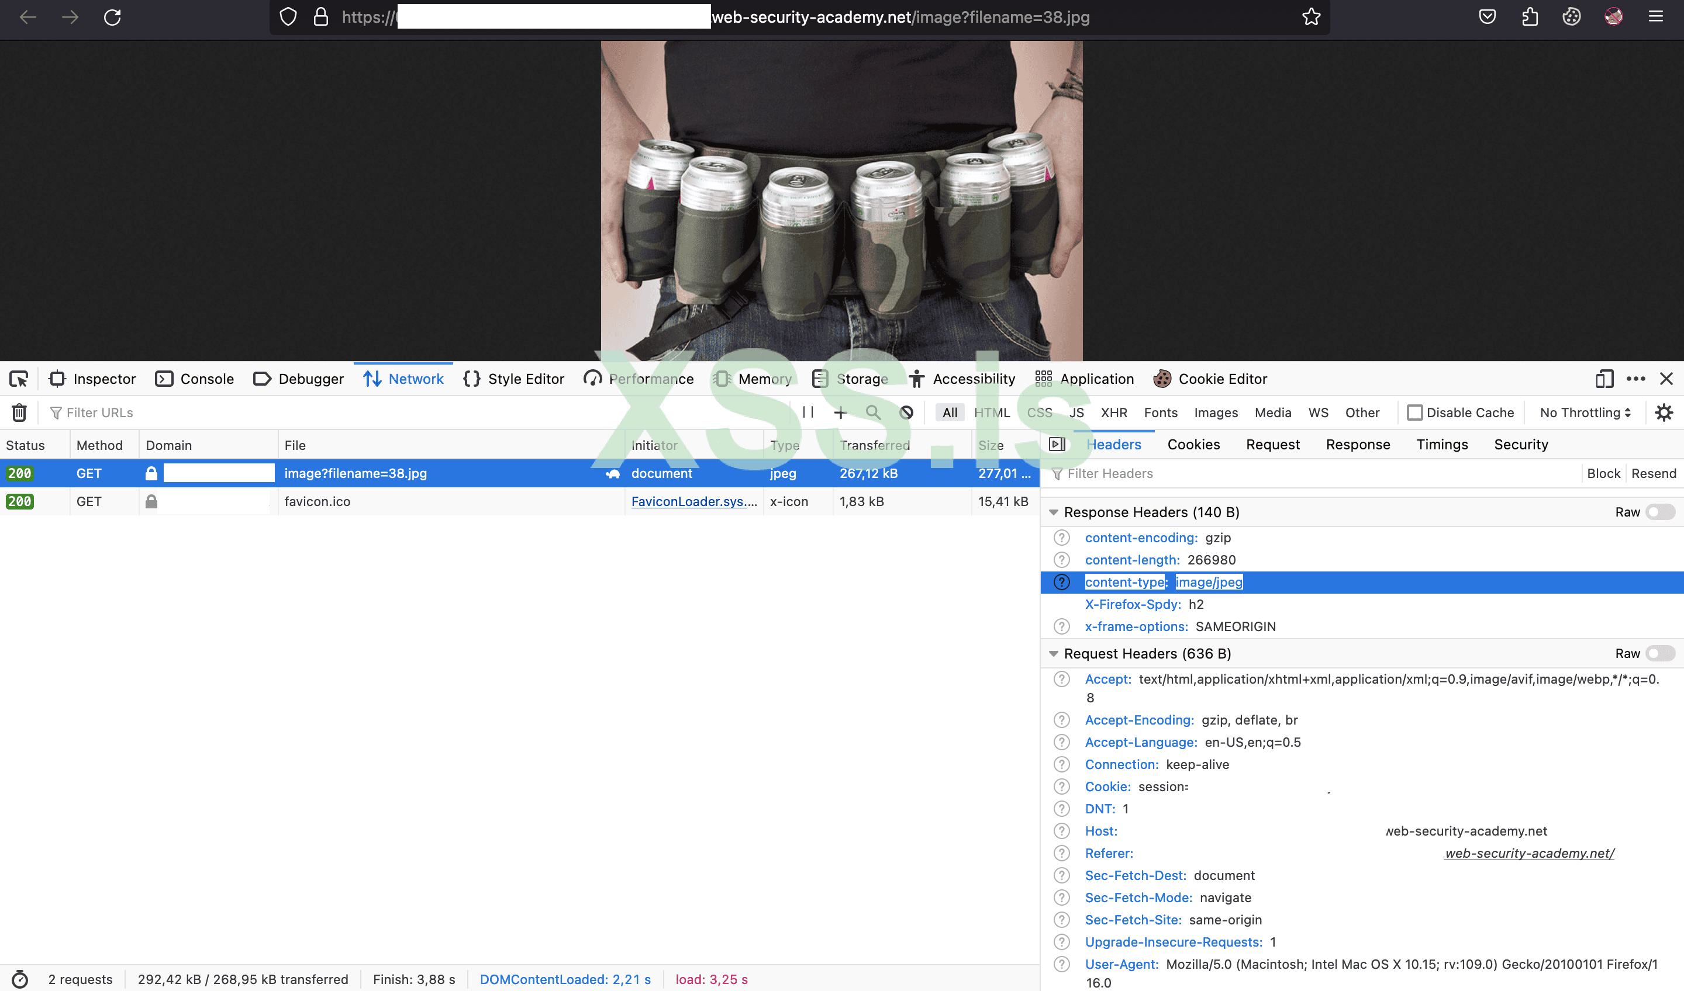Open network search magnifier icon

873,412
